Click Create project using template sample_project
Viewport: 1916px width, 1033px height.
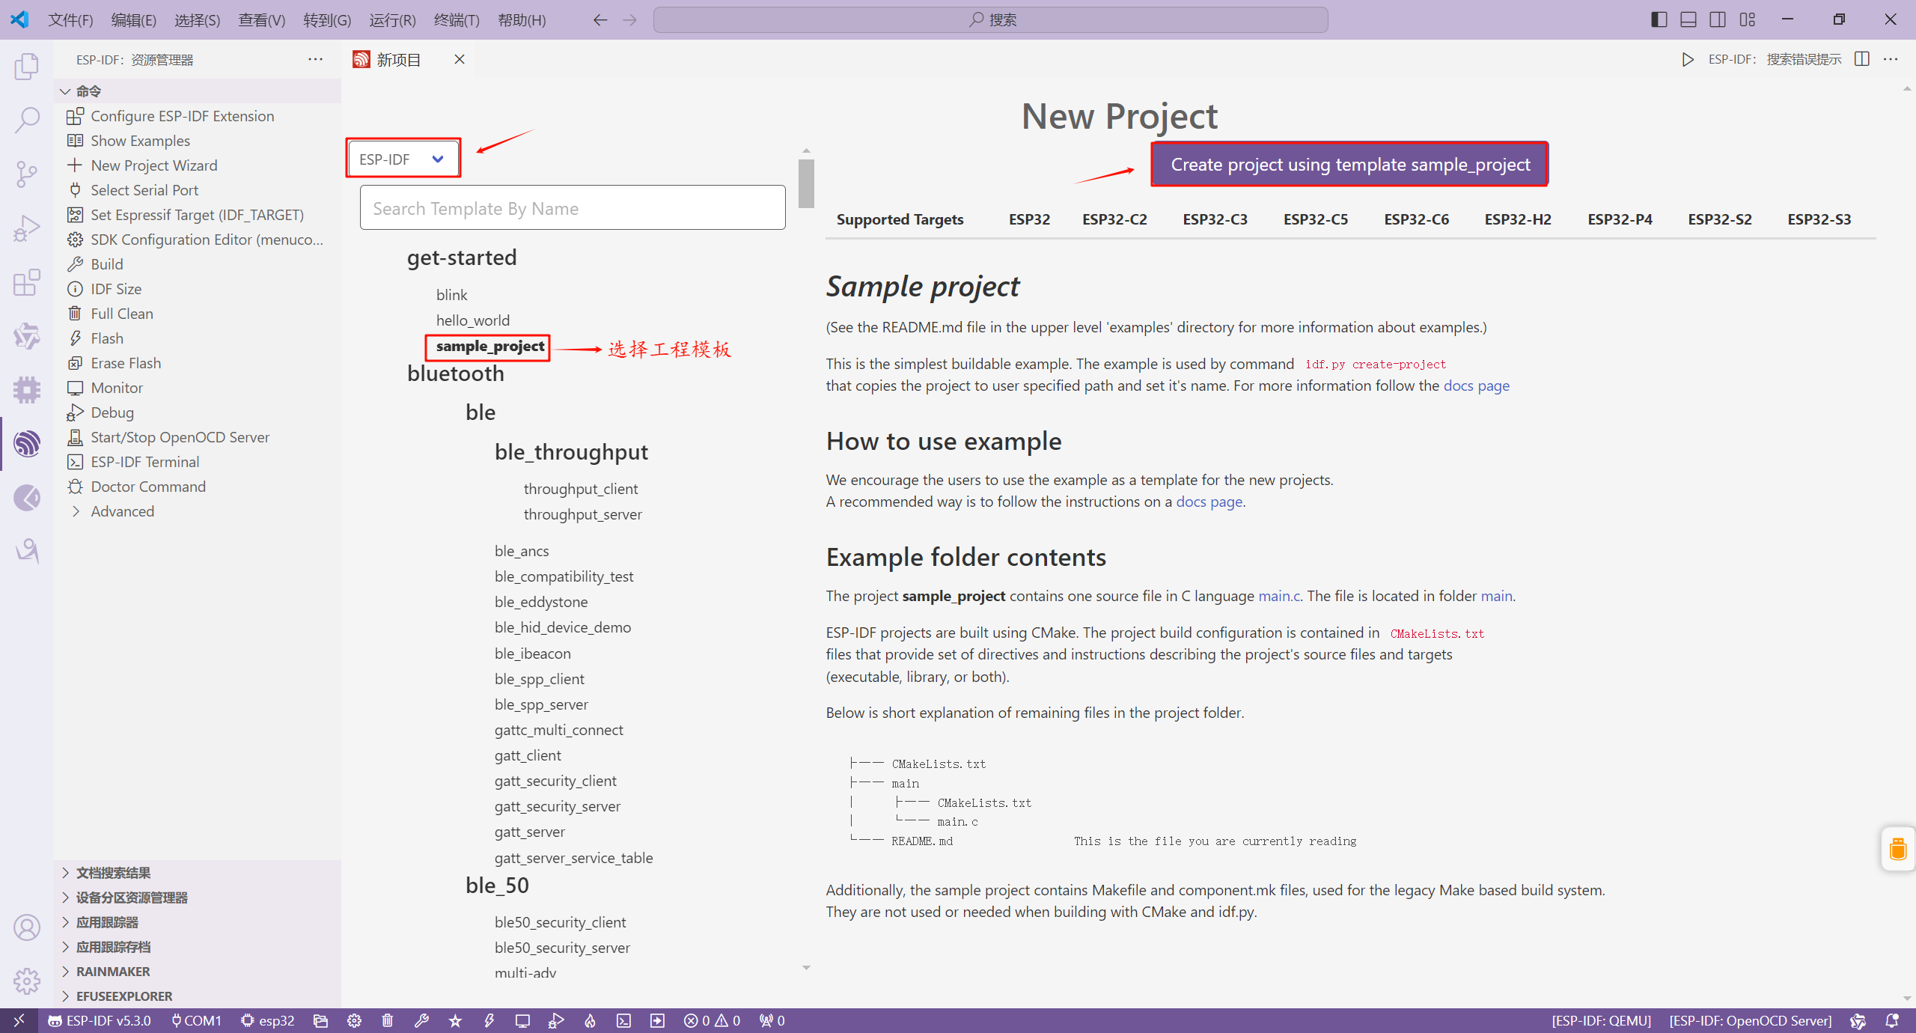[1349, 164]
